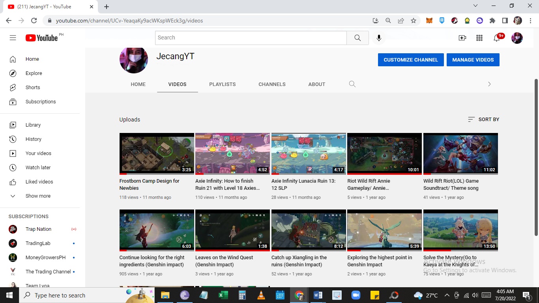This screenshot has height=303, width=539.
Task: Click the search magnifier button
Action: [x=357, y=38]
